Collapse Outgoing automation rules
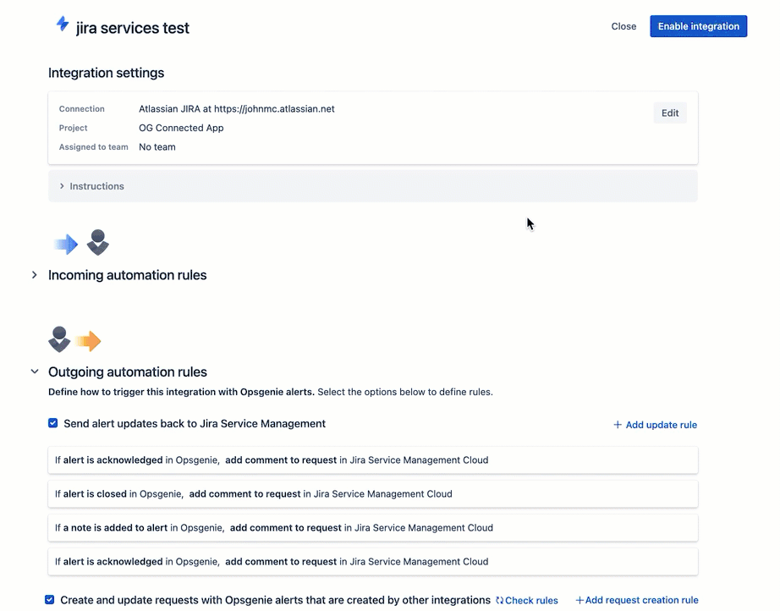Viewport: 780px width, 611px height. click(35, 372)
